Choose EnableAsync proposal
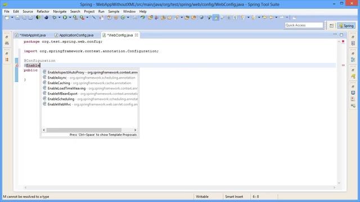The height and width of the screenshot is (202, 360). point(90,77)
